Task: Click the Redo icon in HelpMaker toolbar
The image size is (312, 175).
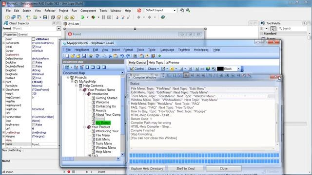Action: click(128, 56)
